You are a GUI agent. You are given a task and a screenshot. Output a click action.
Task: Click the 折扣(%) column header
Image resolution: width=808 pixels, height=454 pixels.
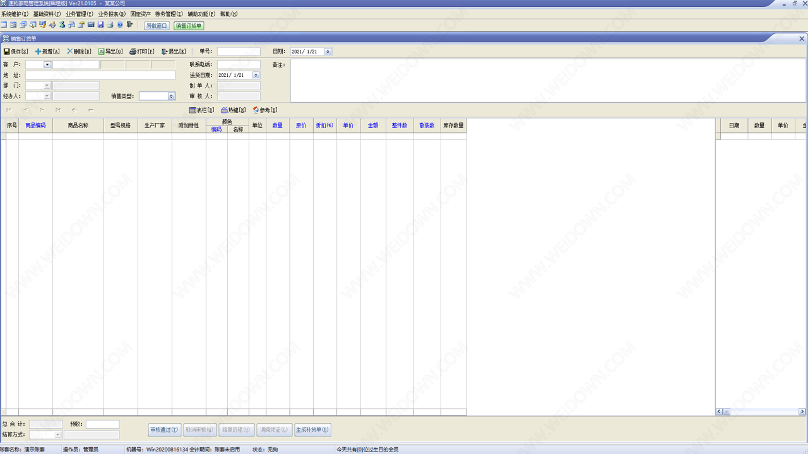tap(324, 125)
